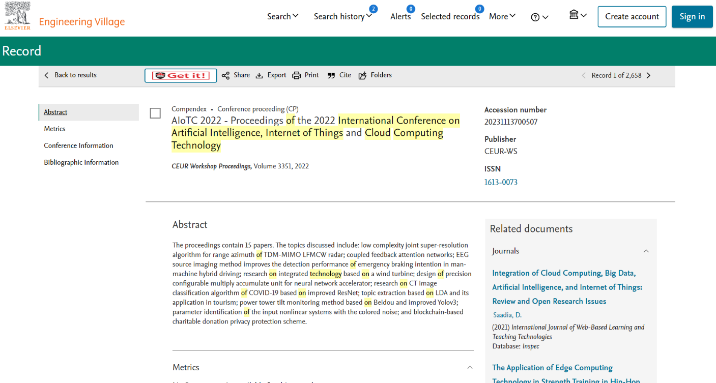Click the Related documents heading

tap(531, 229)
